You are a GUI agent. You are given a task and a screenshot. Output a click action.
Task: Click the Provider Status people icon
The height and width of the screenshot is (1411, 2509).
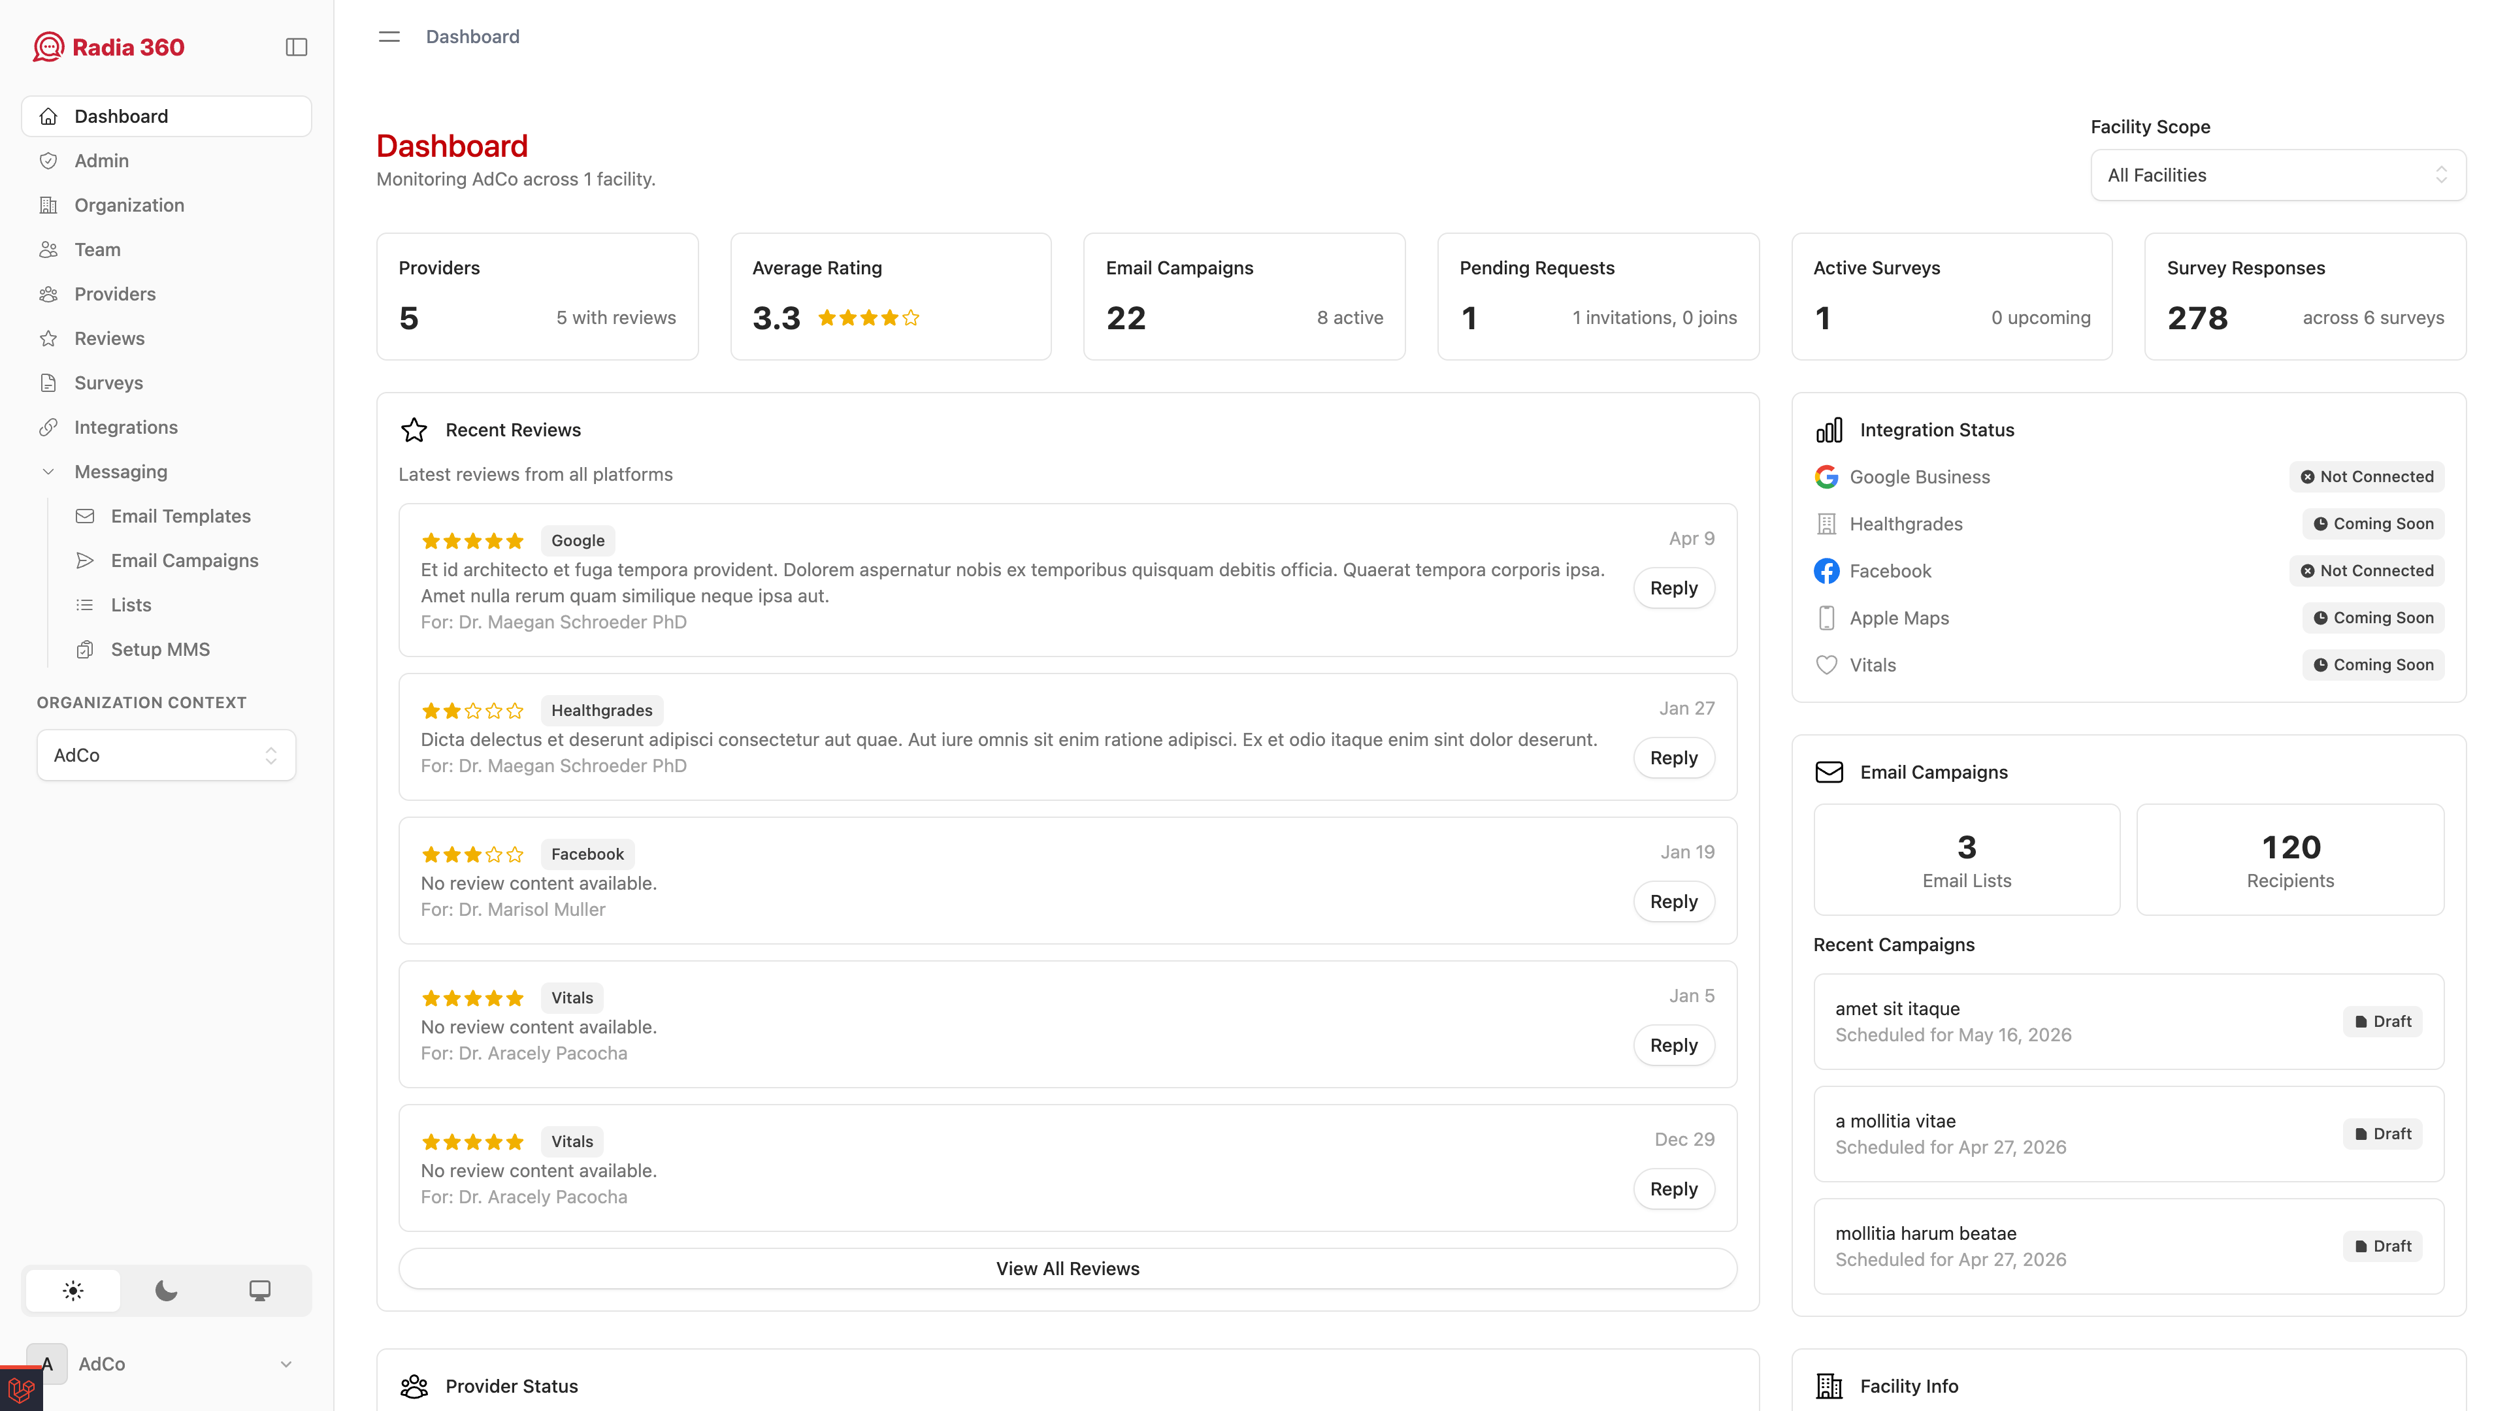pyautogui.click(x=414, y=1386)
